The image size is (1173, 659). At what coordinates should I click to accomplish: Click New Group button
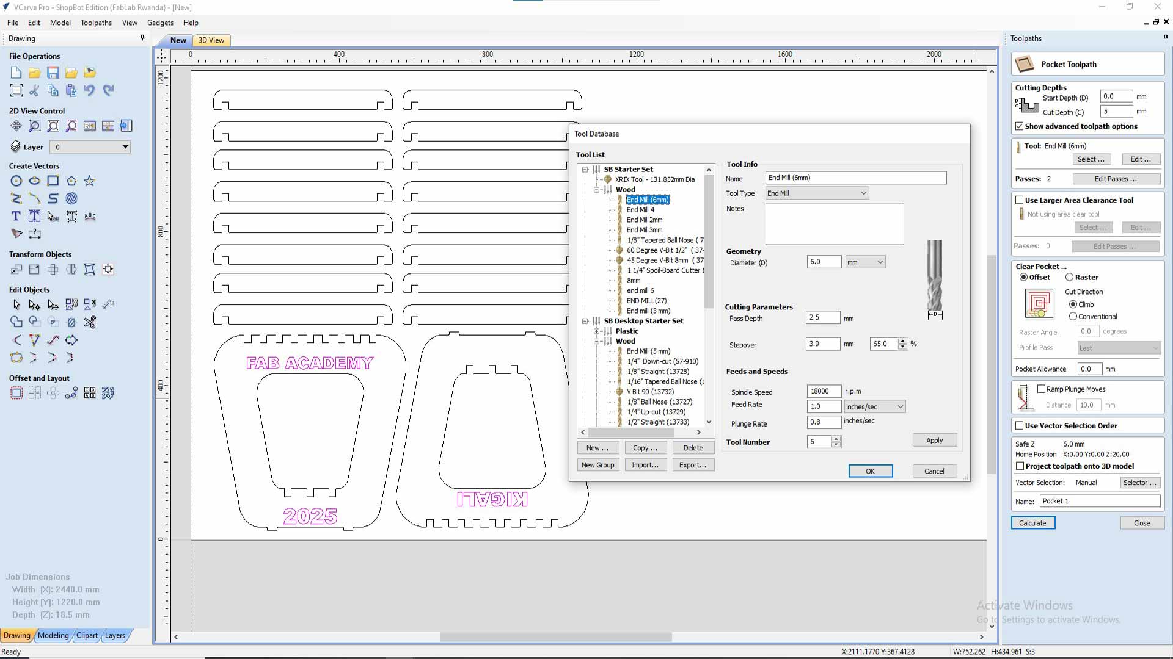click(x=597, y=465)
